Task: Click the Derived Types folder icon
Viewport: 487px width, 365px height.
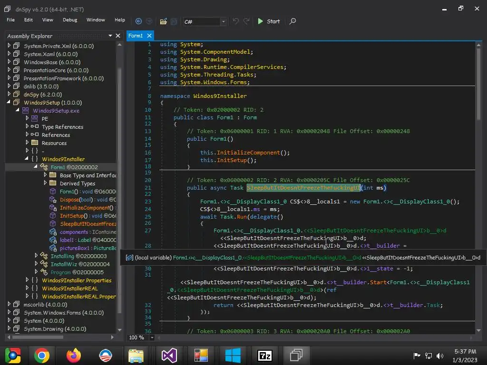Action: [53, 183]
